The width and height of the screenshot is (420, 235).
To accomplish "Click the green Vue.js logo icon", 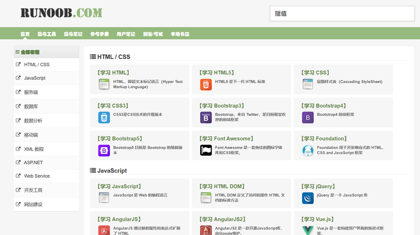I will (x=308, y=230).
